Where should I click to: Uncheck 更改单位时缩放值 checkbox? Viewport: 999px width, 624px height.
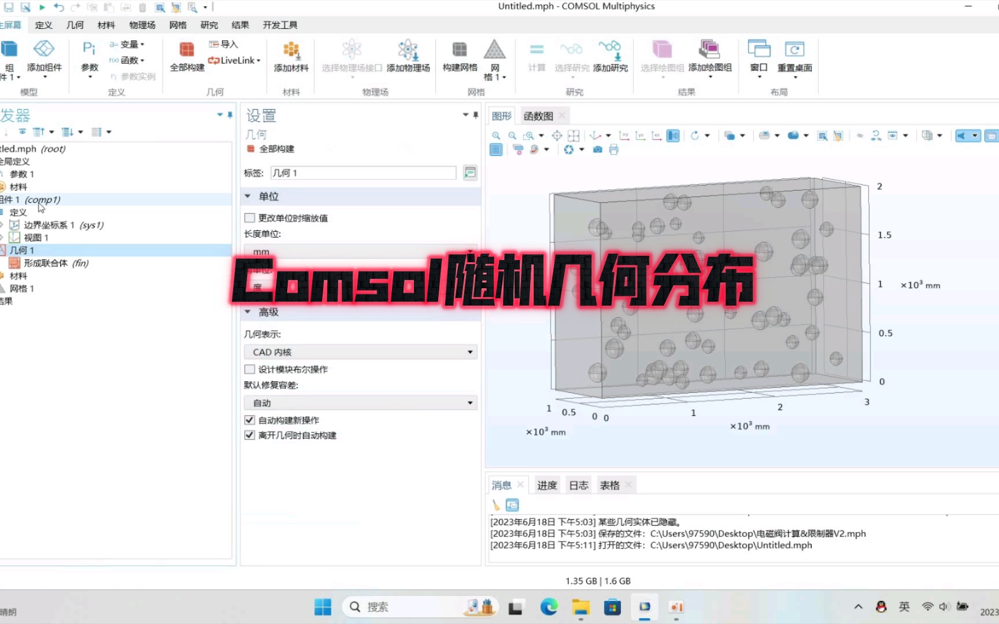click(x=249, y=218)
